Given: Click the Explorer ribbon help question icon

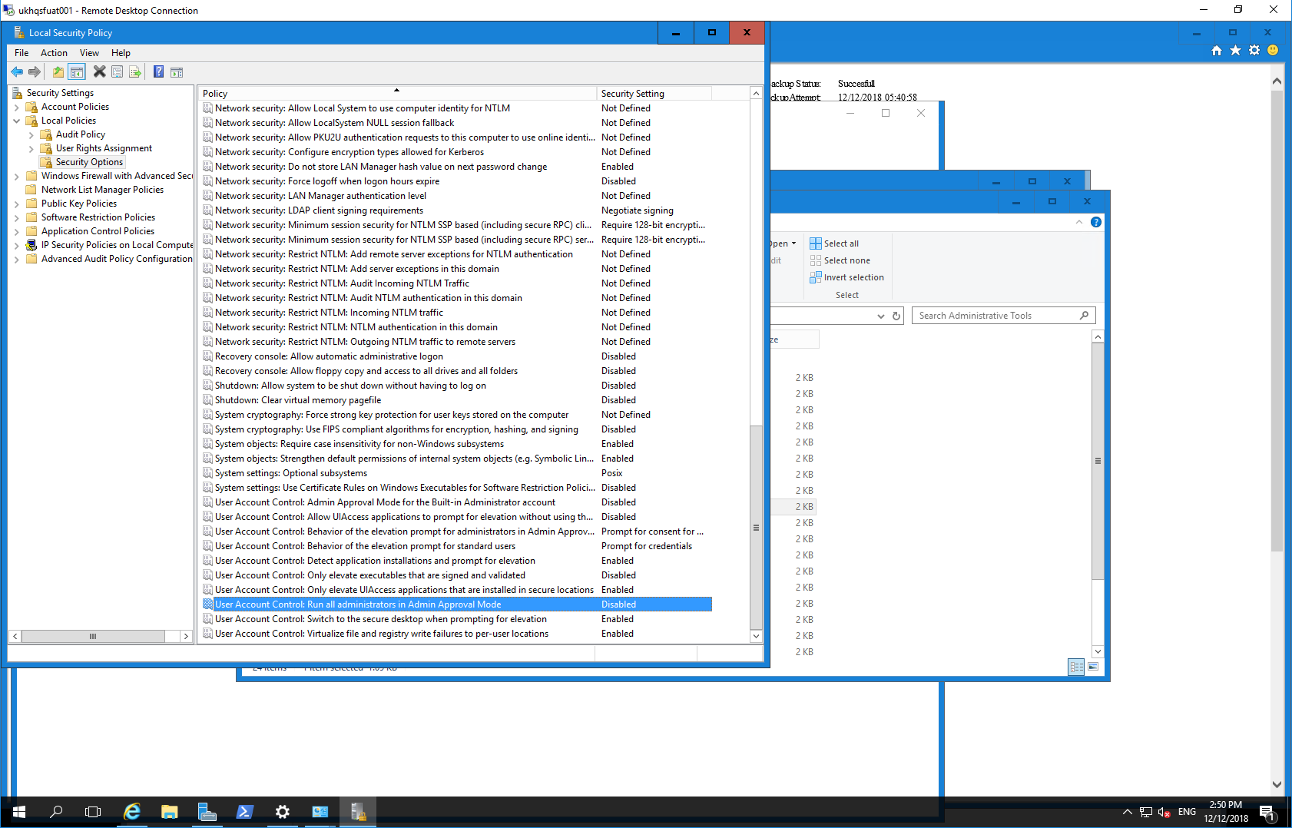Looking at the screenshot, I should pyautogui.click(x=1096, y=222).
